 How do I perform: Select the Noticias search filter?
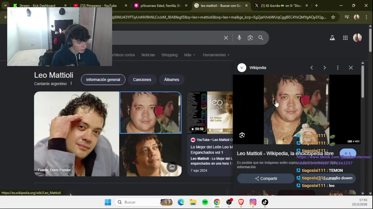(x=148, y=55)
